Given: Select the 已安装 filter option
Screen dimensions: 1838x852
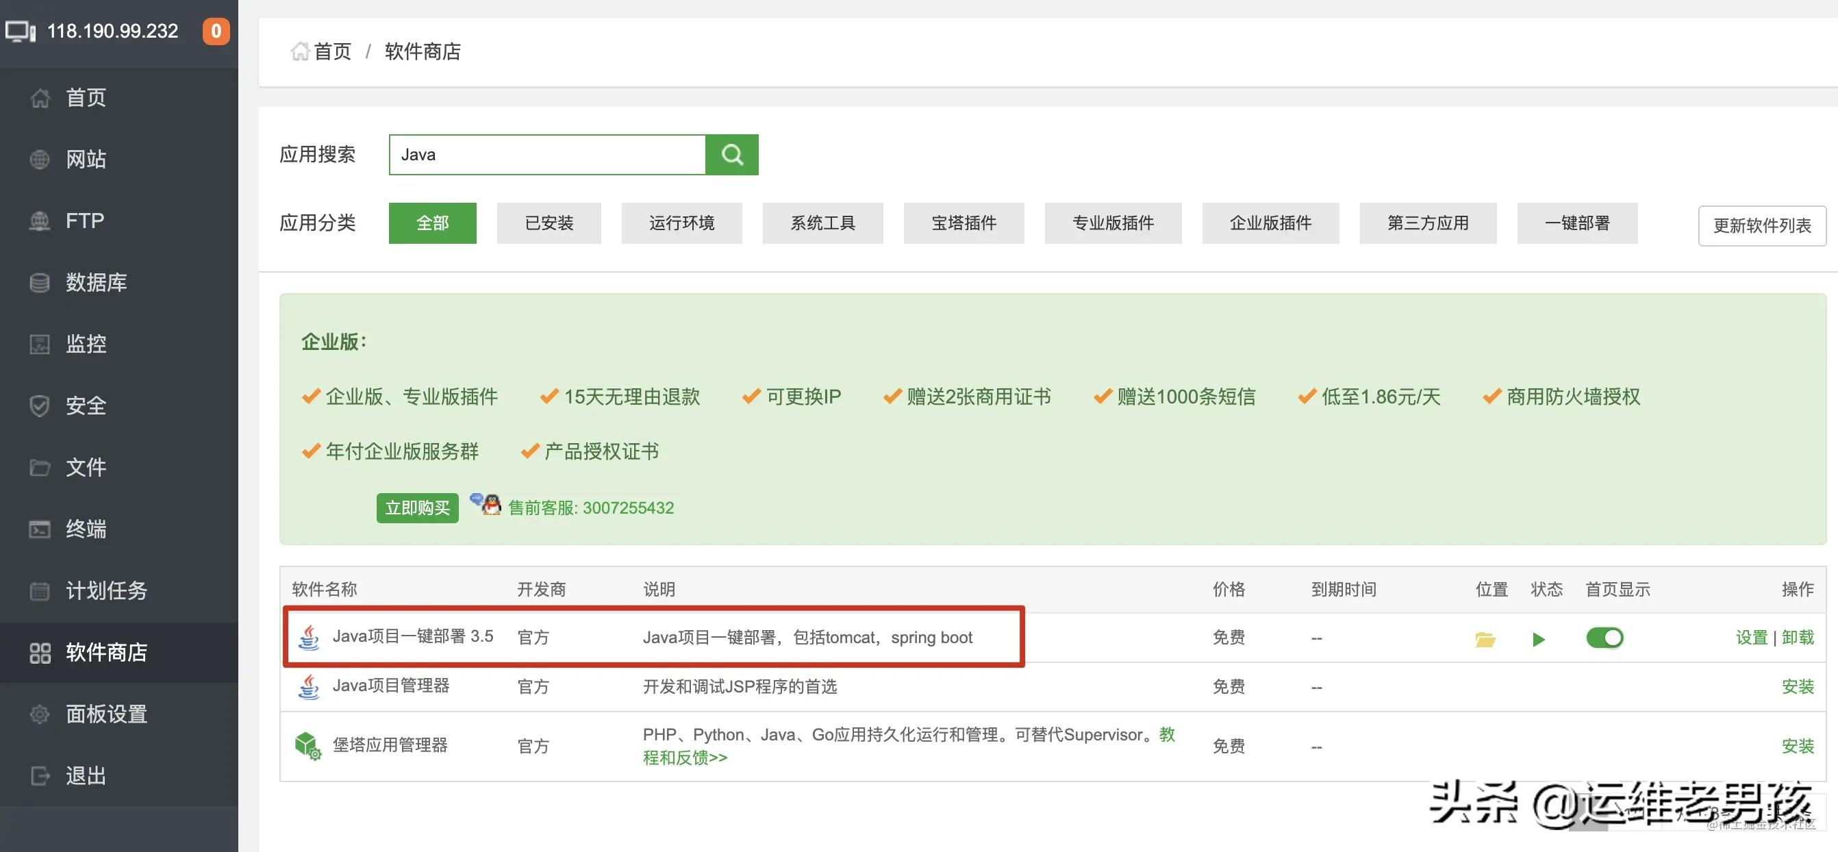Looking at the screenshot, I should 549,223.
